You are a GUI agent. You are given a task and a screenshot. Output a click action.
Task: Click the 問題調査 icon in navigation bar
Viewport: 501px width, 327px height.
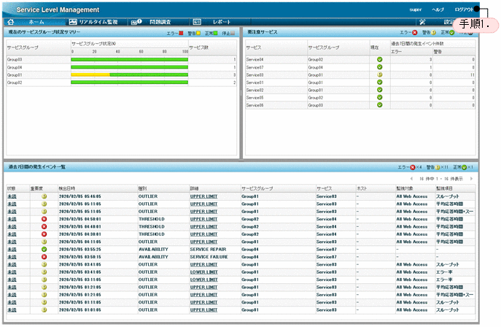(136, 23)
